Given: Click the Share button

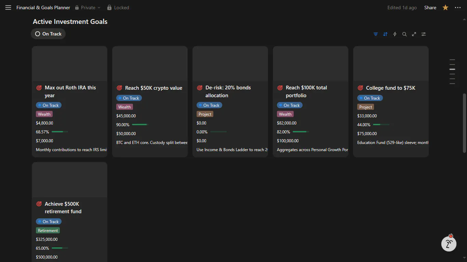Looking at the screenshot, I should tap(430, 8).
